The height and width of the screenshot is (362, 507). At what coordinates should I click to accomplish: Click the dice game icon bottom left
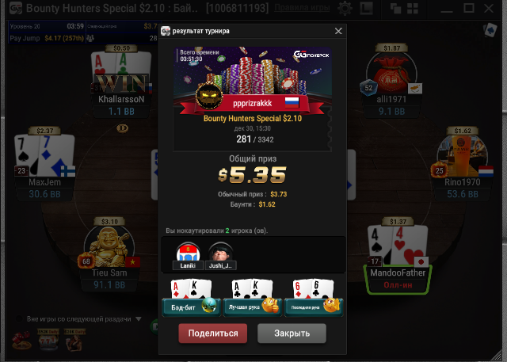21,341
